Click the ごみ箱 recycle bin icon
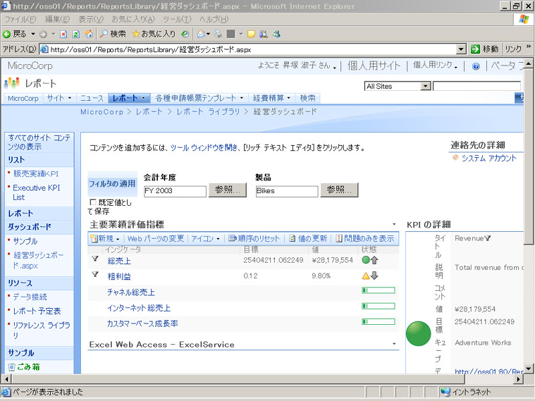535x401 pixels. click(11, 367)
